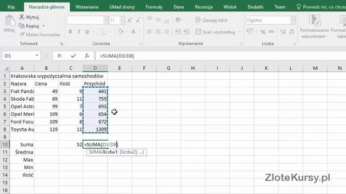Open Liczba number dialog launcher
The height and width of the screenshot is (194, 346).
point(294,44)
